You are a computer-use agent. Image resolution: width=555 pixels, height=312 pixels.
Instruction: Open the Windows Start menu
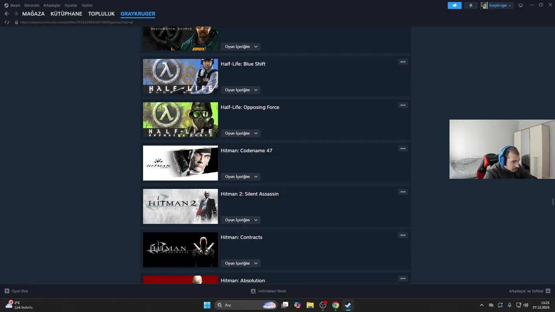pos(207,305)
